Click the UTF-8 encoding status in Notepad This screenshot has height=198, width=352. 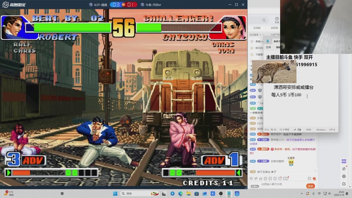tap(332, 130)
